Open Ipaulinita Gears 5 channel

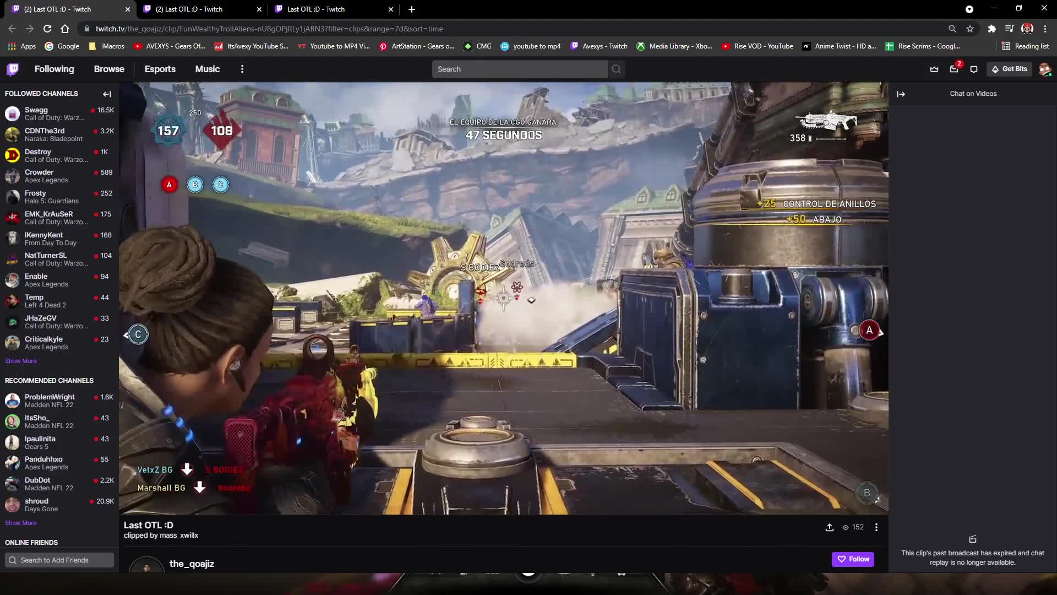pyautogui.click(x=59, y=442)
